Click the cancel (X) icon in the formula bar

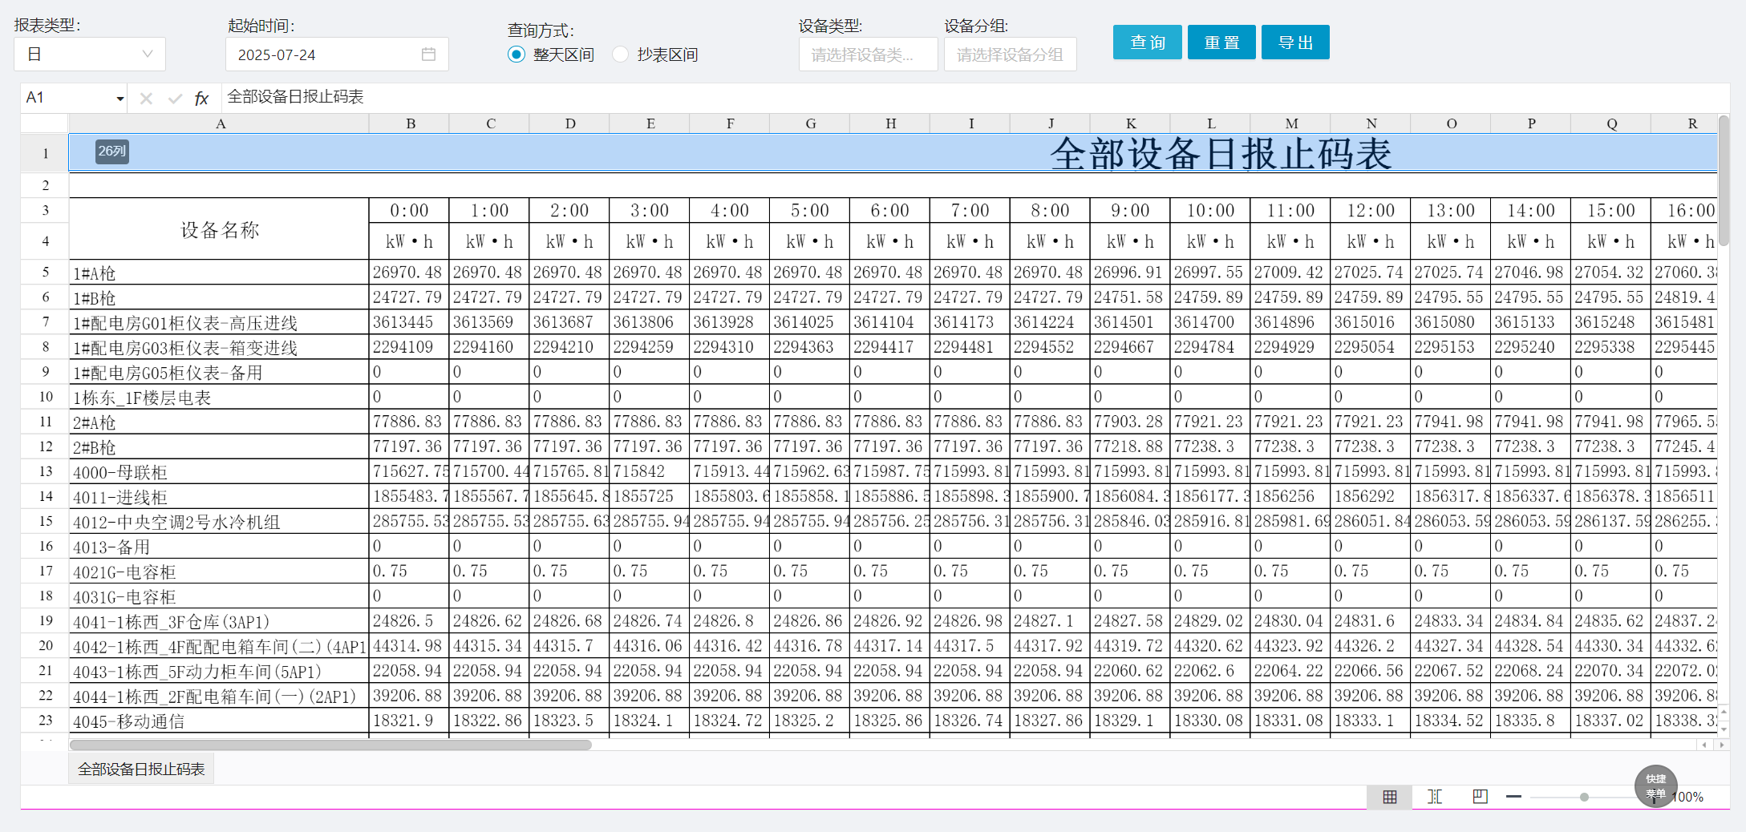146,99
